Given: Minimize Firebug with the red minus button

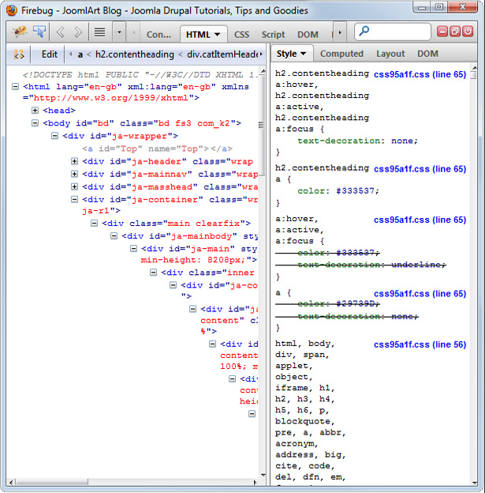Looking at the screenshot, I should [442, 32].
